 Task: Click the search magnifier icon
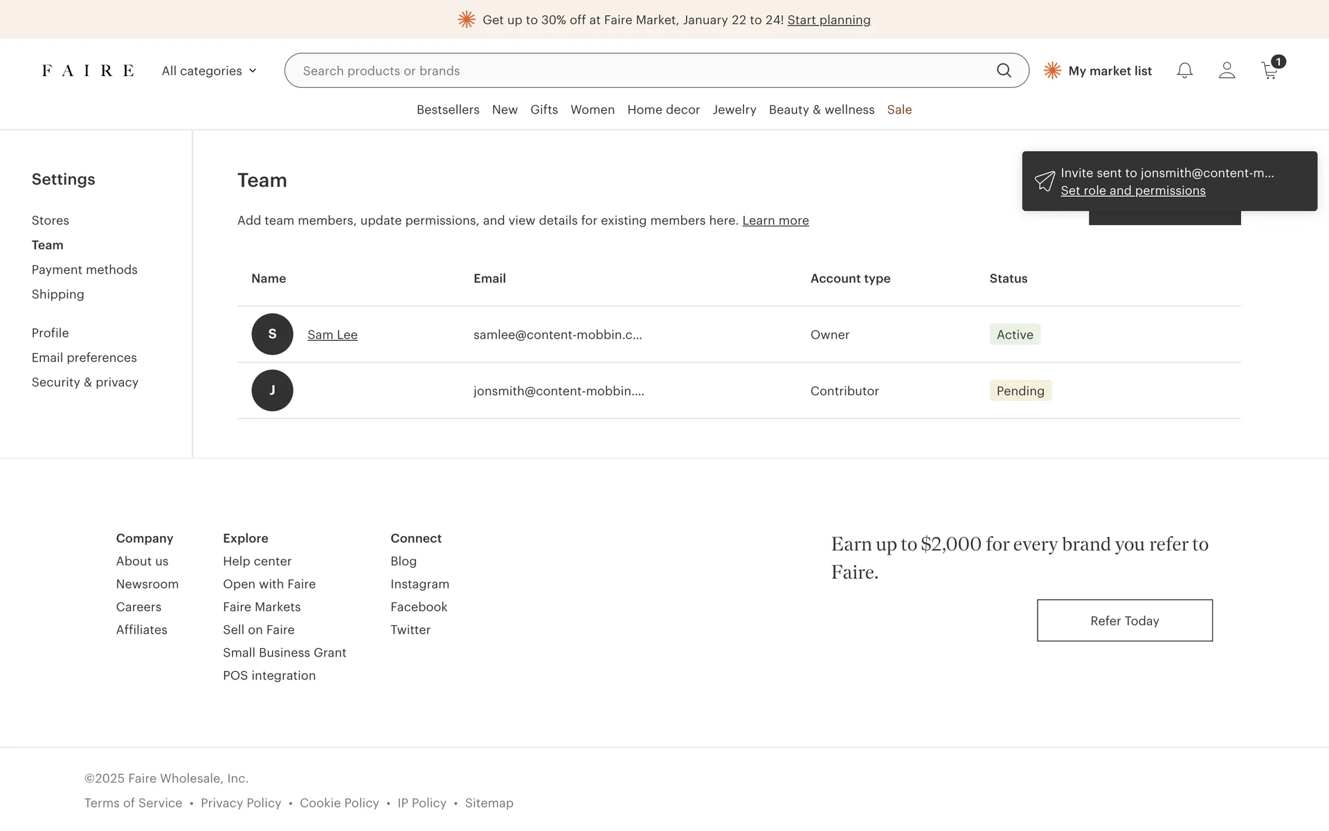tap(1004, 71)
